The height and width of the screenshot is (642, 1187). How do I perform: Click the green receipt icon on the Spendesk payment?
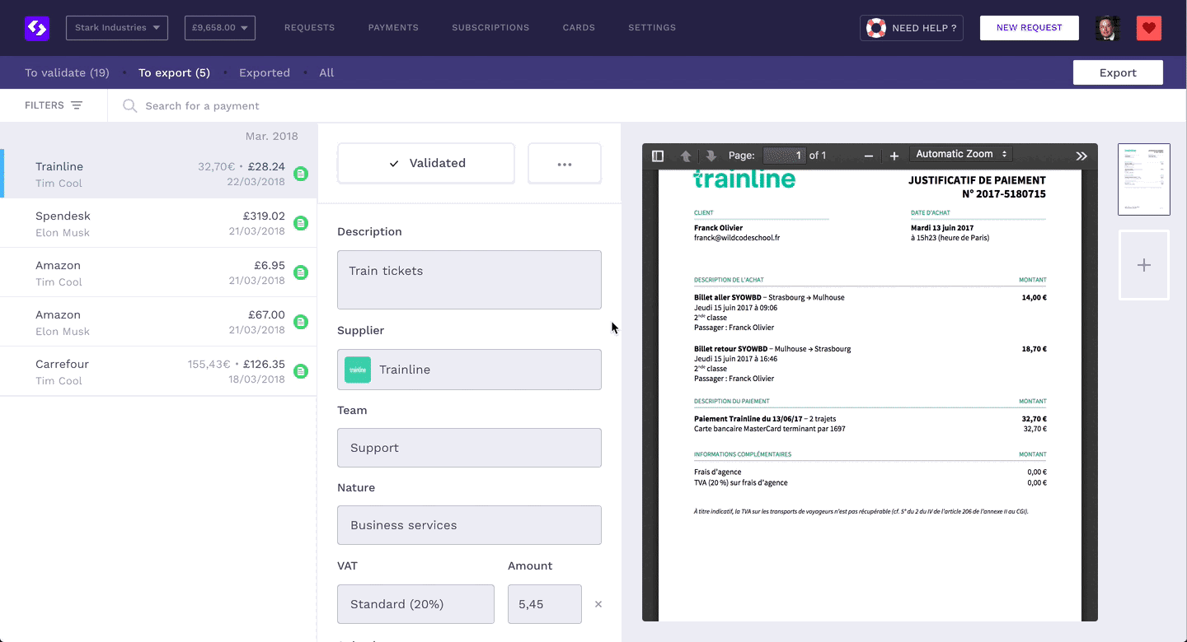(301, 223)
